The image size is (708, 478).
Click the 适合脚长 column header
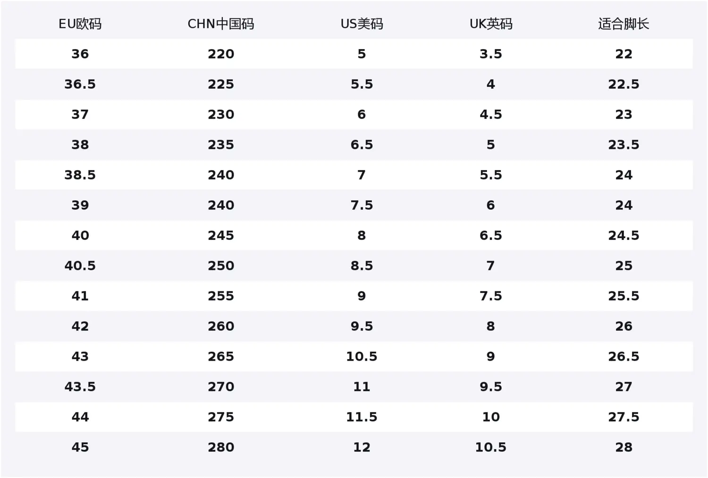[624, 24]
